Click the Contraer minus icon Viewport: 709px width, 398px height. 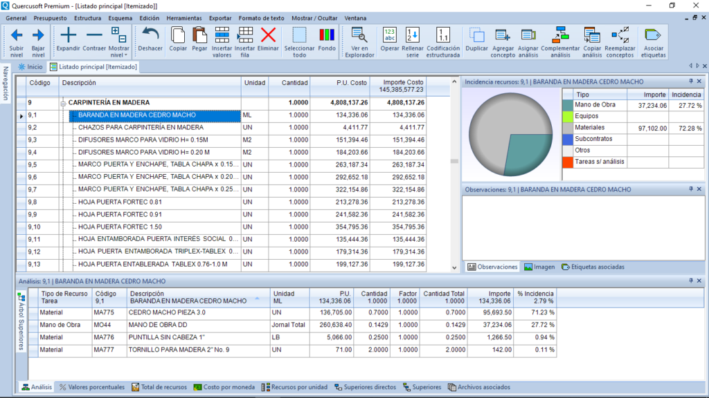[94, 35]
